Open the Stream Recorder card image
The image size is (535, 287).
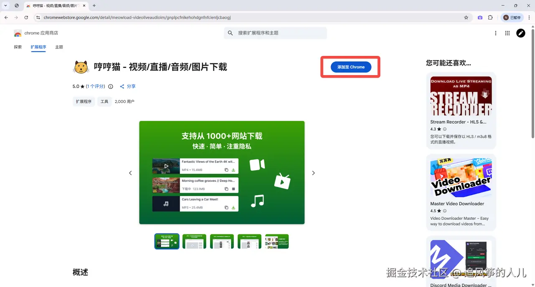461,96
